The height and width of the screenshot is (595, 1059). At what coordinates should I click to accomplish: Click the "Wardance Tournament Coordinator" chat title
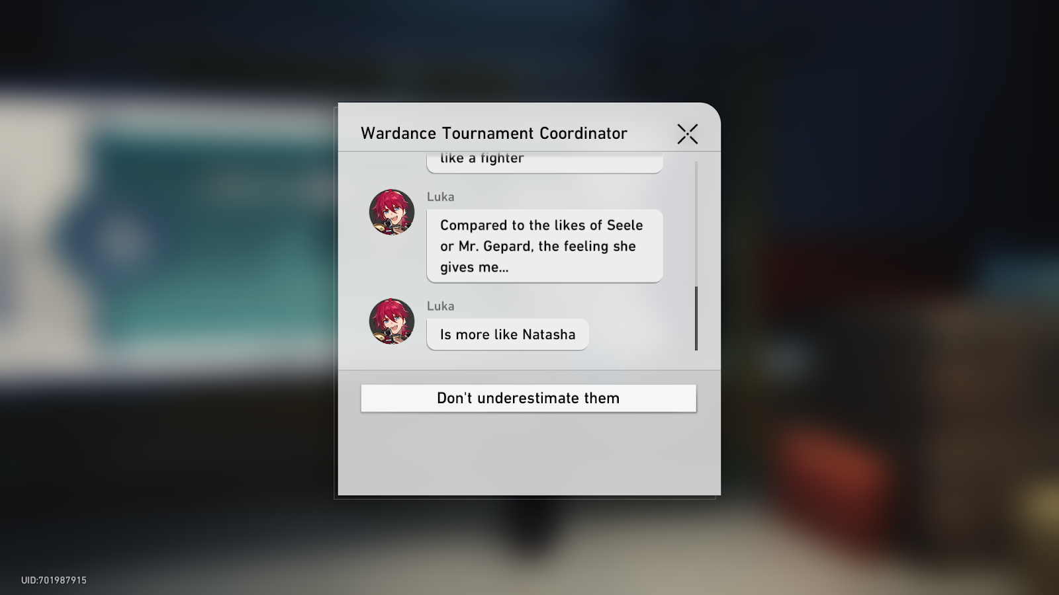click(494, 134)
